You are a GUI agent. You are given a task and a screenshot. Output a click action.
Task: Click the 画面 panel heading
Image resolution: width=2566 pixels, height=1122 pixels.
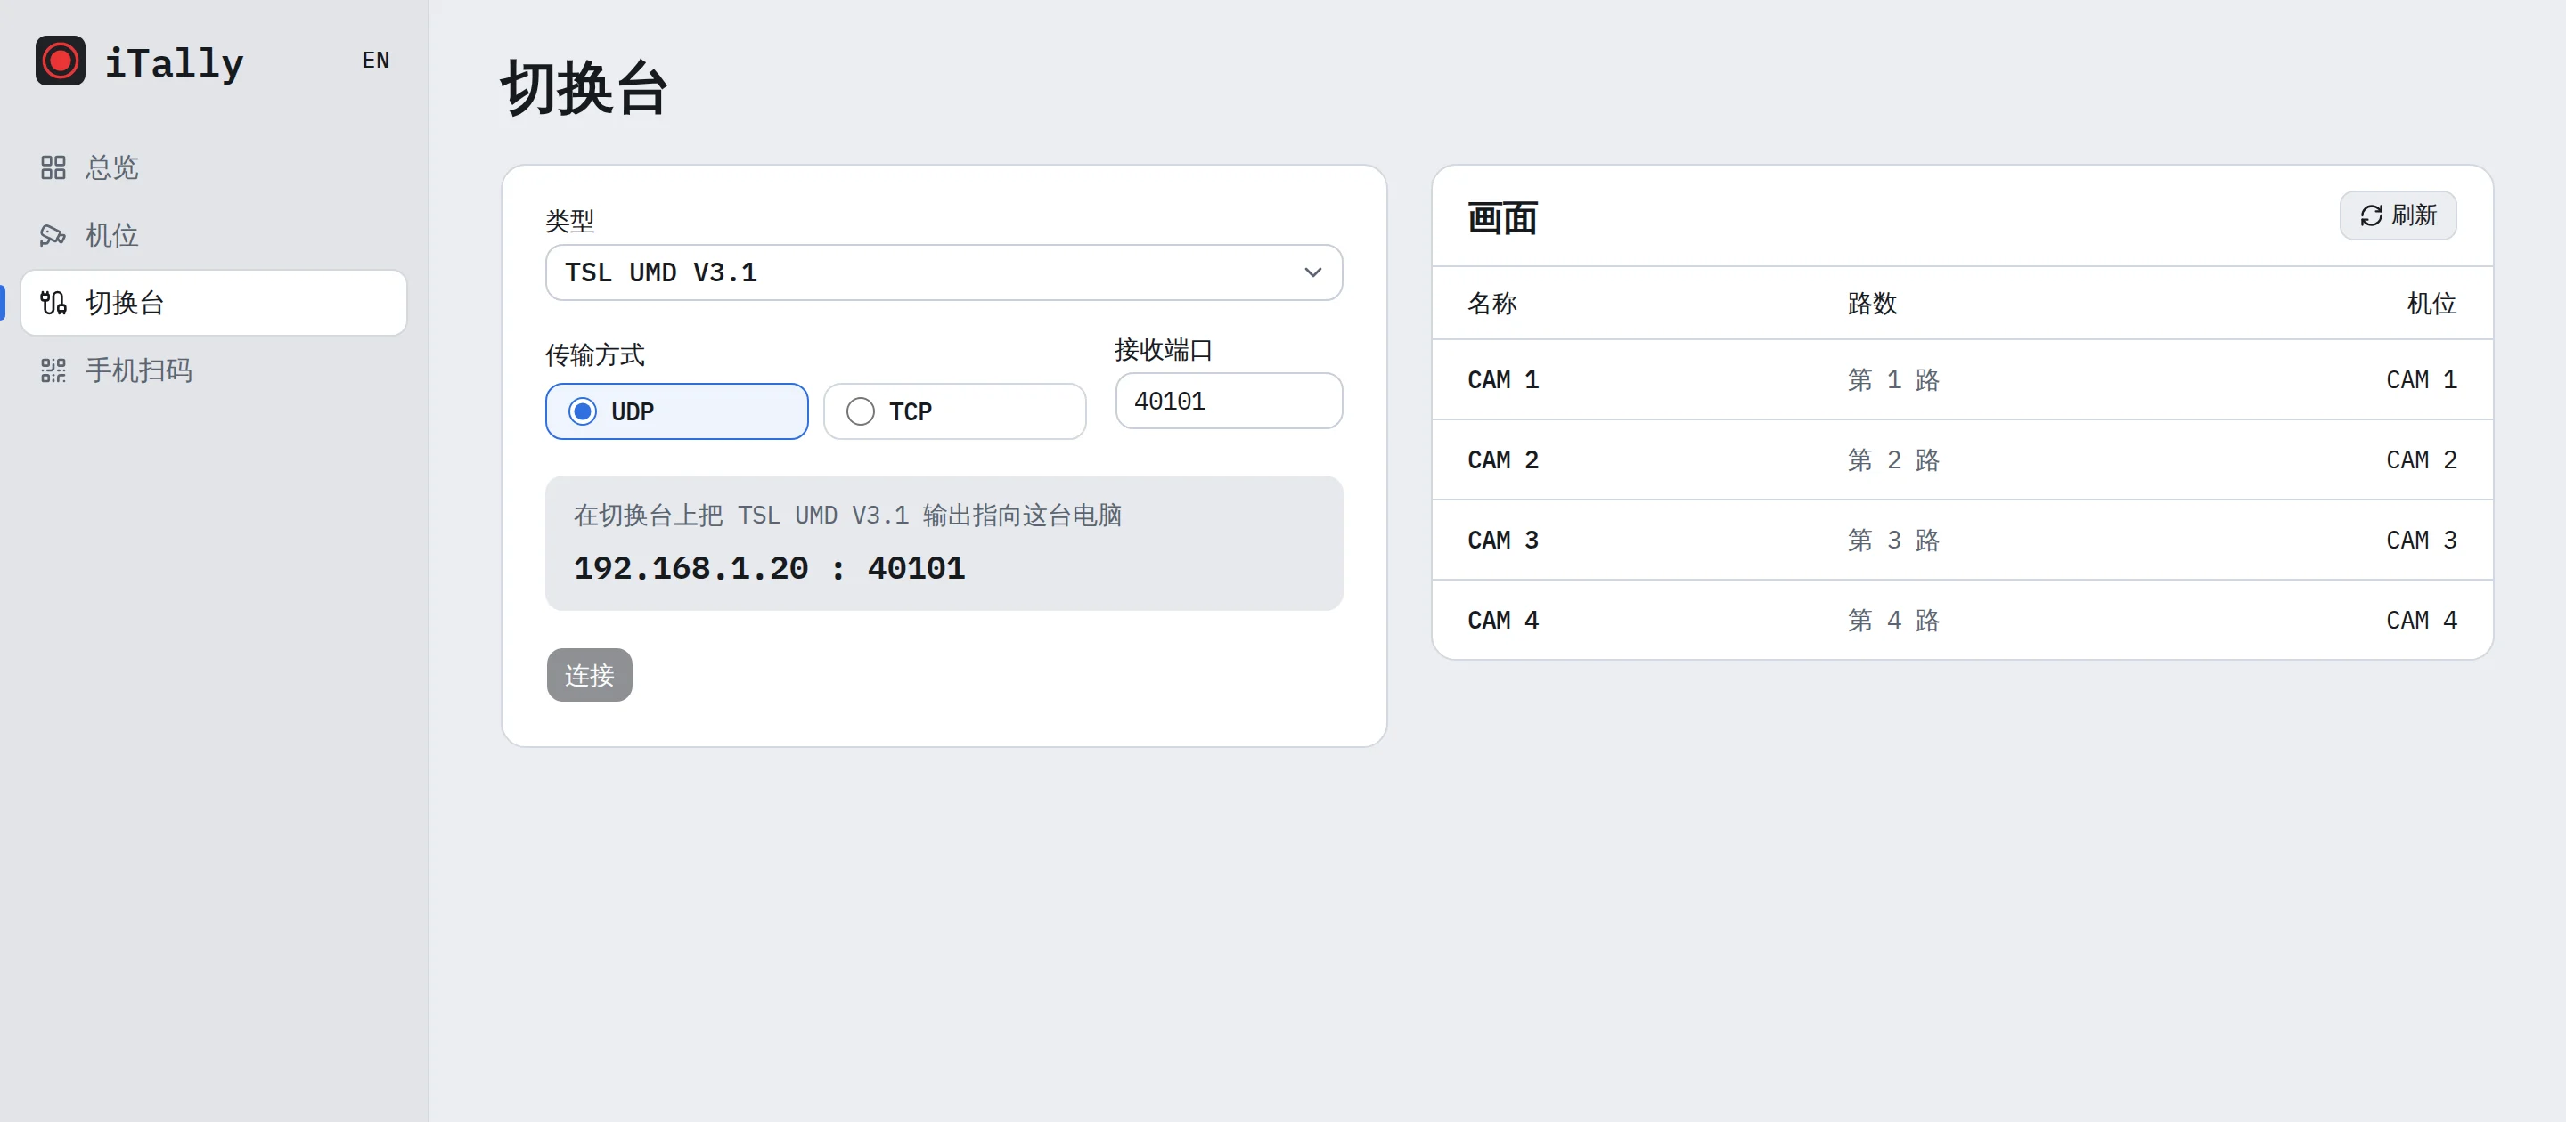coord(1502,218)
